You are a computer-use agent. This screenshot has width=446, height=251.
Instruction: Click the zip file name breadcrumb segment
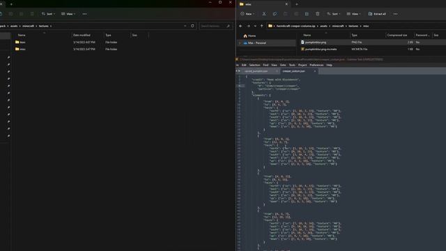pos(295,26)
